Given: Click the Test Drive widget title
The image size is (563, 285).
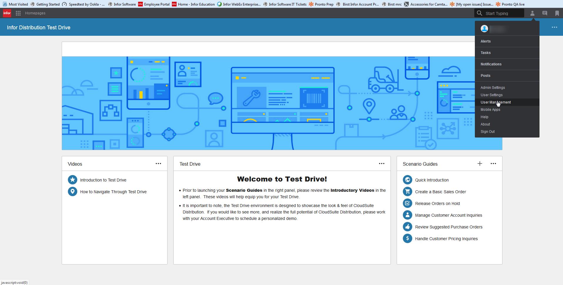Looking at the screenshot, I should [x=190, y=164].
